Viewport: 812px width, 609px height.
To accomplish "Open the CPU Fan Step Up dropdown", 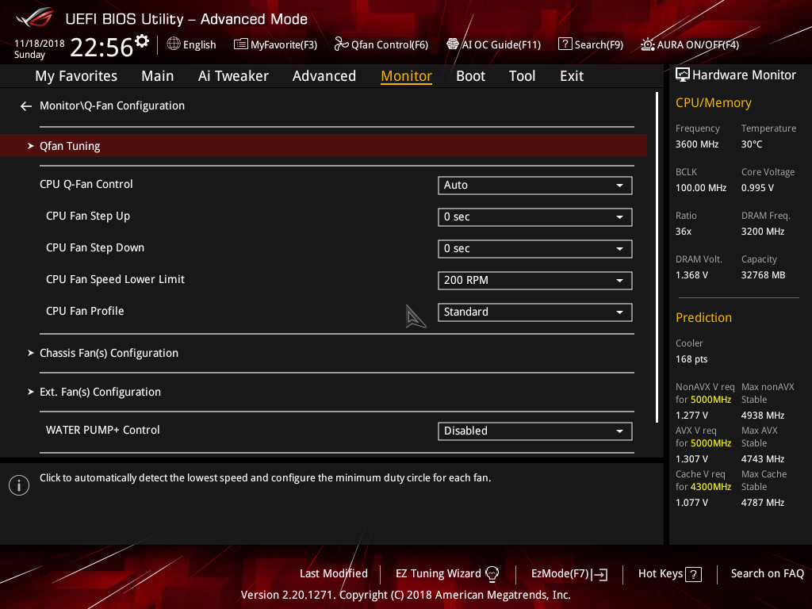I will coord(535,217).
